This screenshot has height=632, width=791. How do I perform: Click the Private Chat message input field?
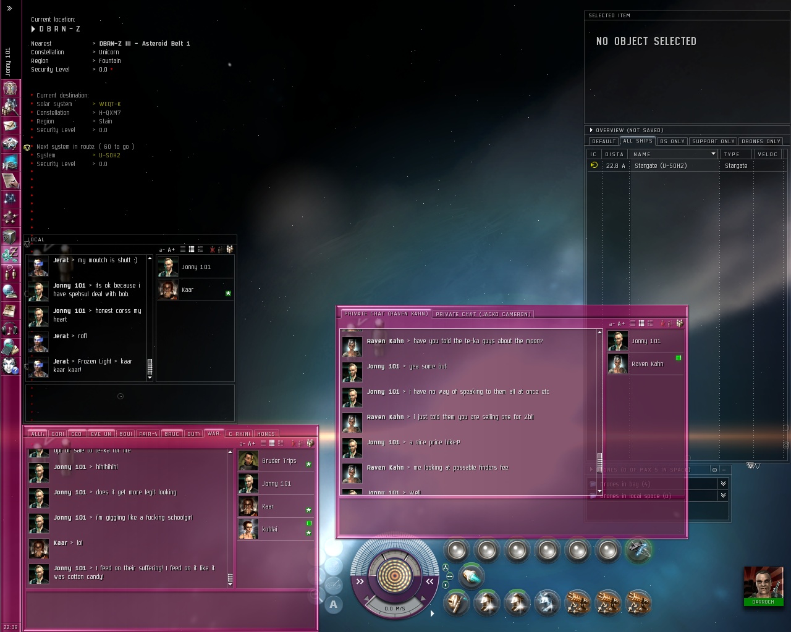(x=512, y=516)
